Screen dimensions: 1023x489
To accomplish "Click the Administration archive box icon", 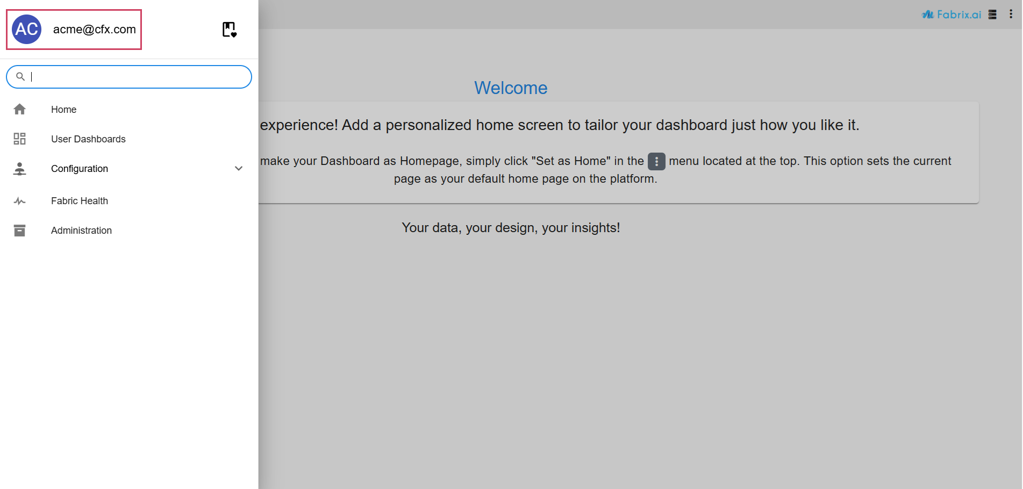I will pyautogui.click(x=20, y=231).
